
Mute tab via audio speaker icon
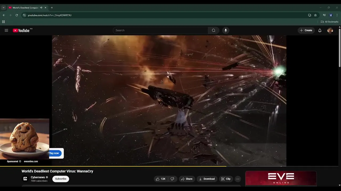[x=41, y=8]
